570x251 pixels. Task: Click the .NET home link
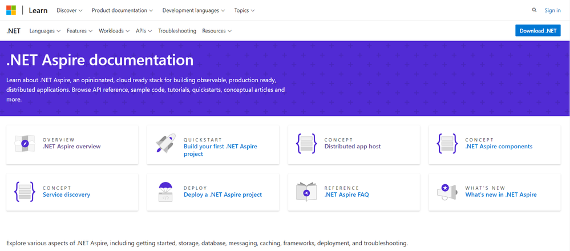14,31
